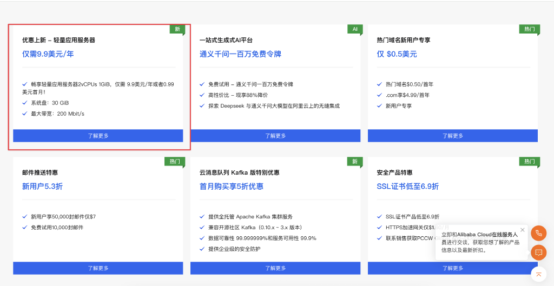
Task: Click 了解更多 under 一站式生成式AI平台 card
Action: tap(275, 136)
